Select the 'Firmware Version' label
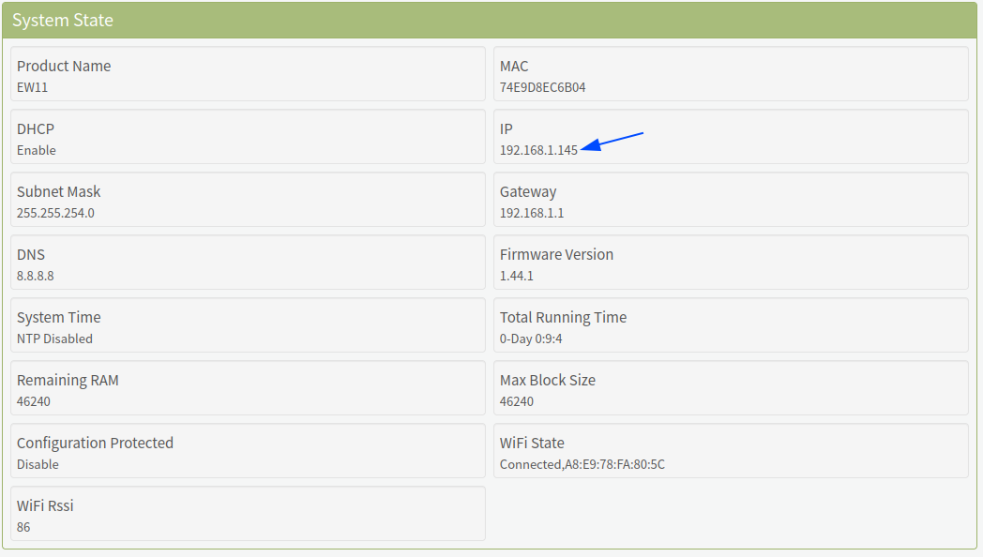This screenshot has width=983, height=557. point(557,254)
